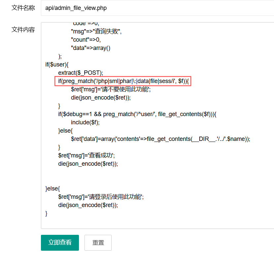Click the "msg"=>"查询失败" code line

tap(96, 31)
